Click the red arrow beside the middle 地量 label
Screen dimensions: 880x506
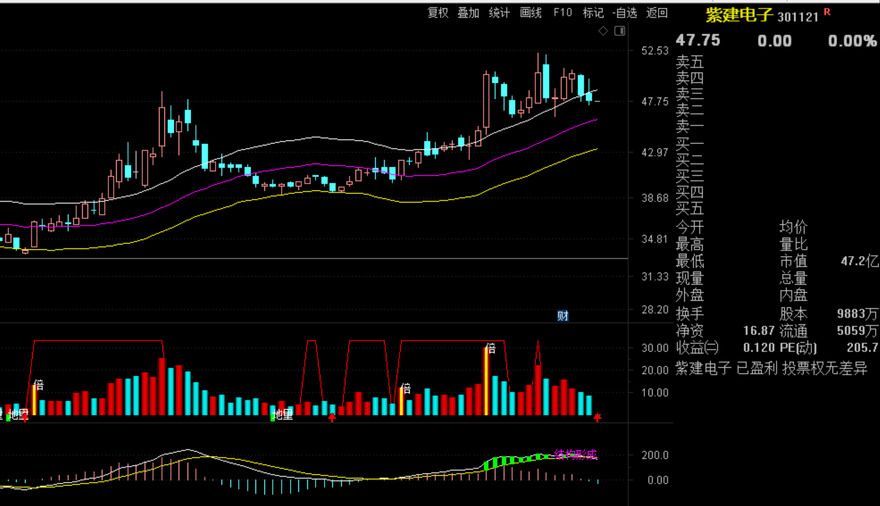pyautogui.click(x=332, y=417)
